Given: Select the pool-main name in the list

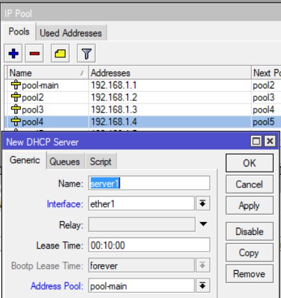Looking at the screenshot, I should [40, 85].
